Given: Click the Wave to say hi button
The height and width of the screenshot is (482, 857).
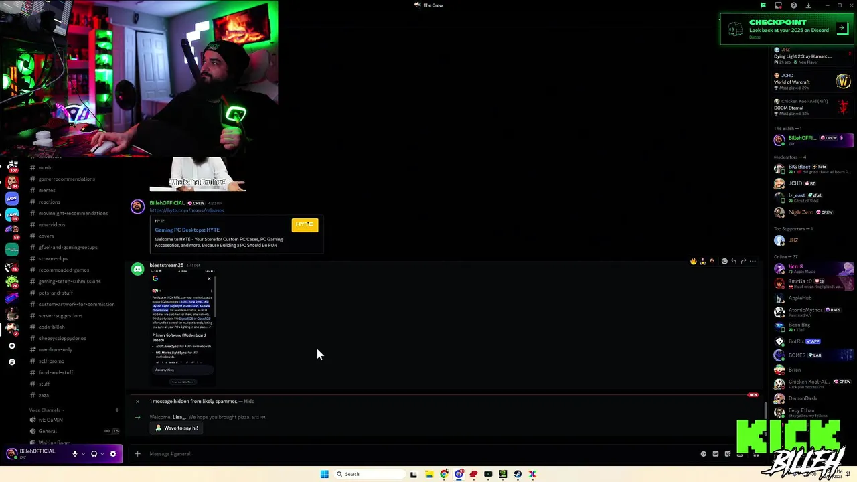Looking at the screenshot, I should (x=177, y=428).
